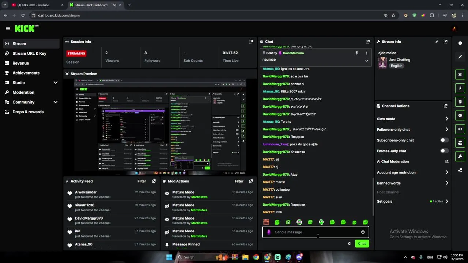Viewport: 468px width, 263px height.
Task: Open chat settings gear icon
Action: click(x=349, y=244)
